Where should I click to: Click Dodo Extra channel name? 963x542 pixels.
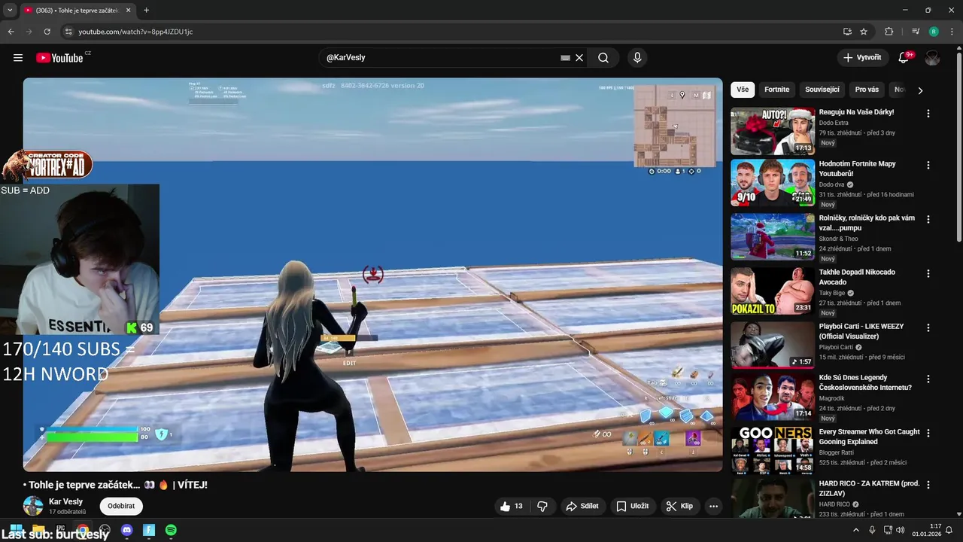coord(834,123)
